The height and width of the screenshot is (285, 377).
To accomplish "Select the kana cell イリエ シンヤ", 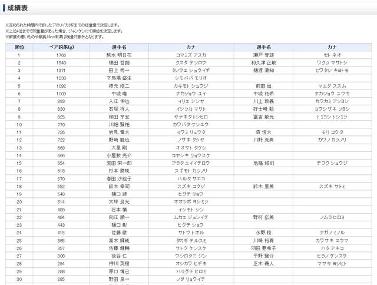I will click(x=191, y=101).
